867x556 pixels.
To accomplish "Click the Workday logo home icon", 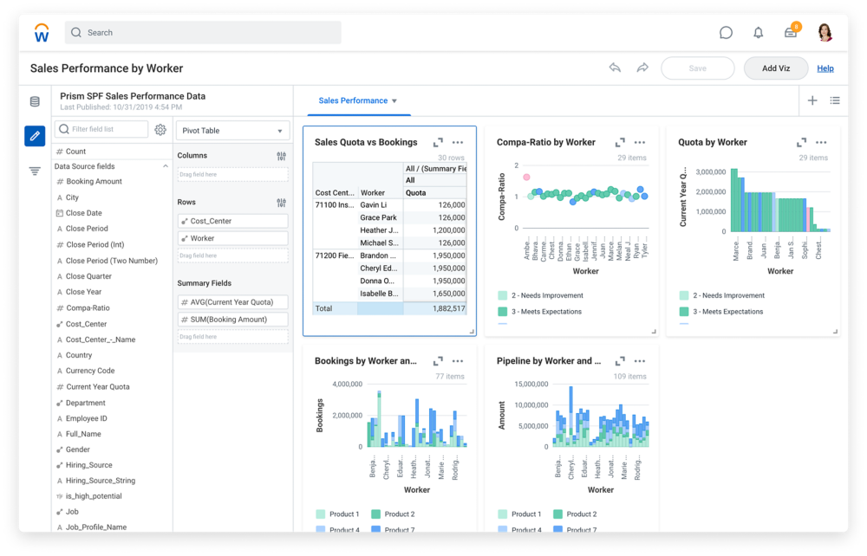I will coord(42,33).
